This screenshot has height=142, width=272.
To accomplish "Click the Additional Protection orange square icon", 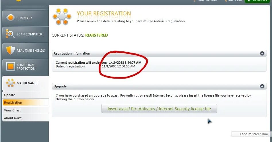I will pyautogui.click(x=11, y=67).
